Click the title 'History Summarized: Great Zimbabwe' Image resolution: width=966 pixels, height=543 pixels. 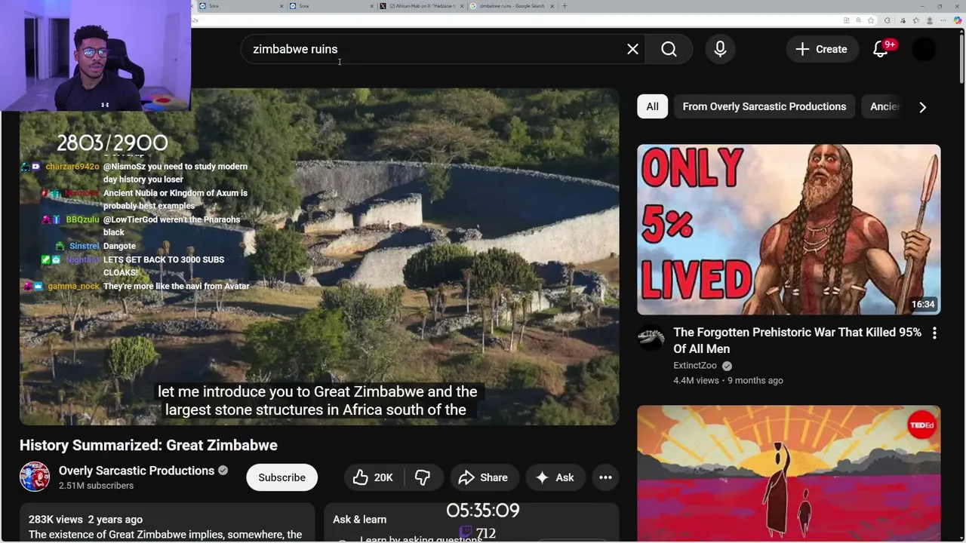pyautogui.click(x=149, y=445)
